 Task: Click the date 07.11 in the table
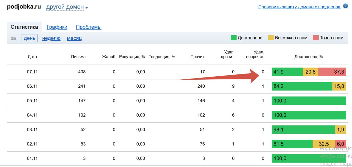[32, 72]
